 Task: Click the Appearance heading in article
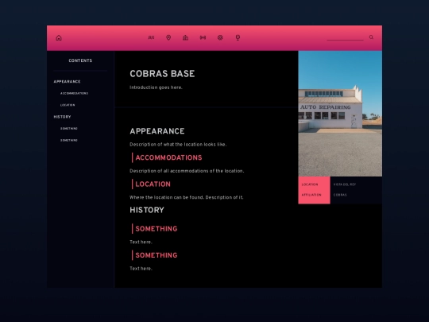pos(157,131)
